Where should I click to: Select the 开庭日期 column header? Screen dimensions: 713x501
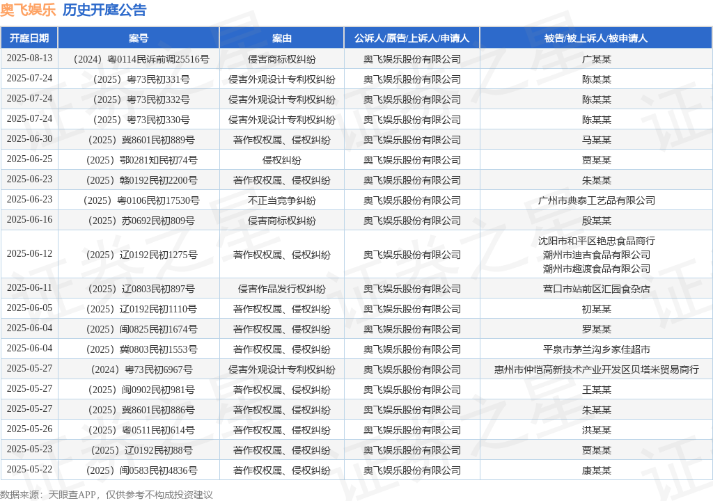[29, 38]
